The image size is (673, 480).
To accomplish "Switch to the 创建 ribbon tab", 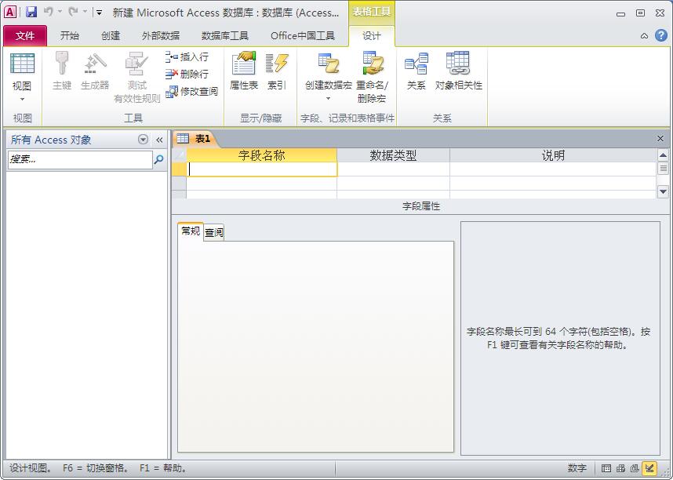I will (x=111, y=35).
